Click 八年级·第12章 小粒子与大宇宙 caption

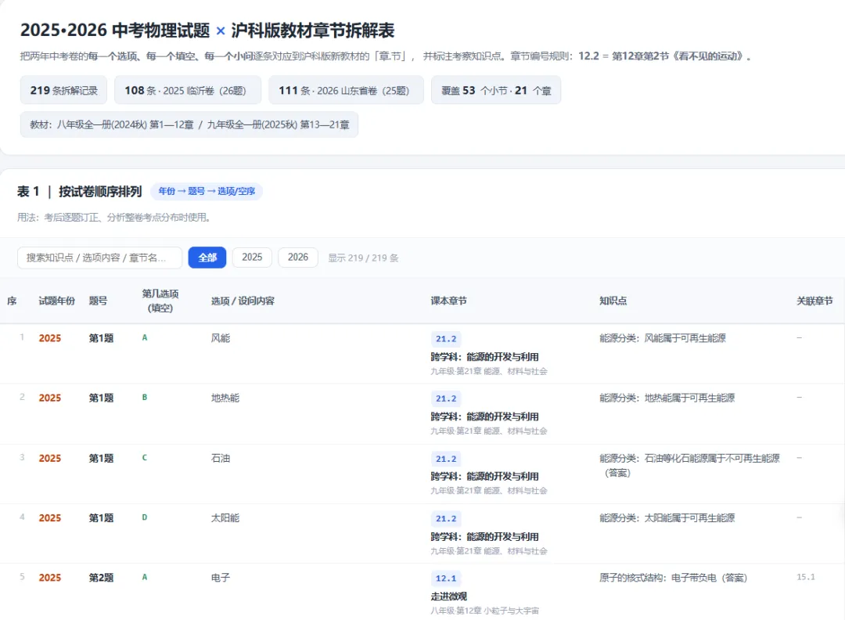click(484, 611)
